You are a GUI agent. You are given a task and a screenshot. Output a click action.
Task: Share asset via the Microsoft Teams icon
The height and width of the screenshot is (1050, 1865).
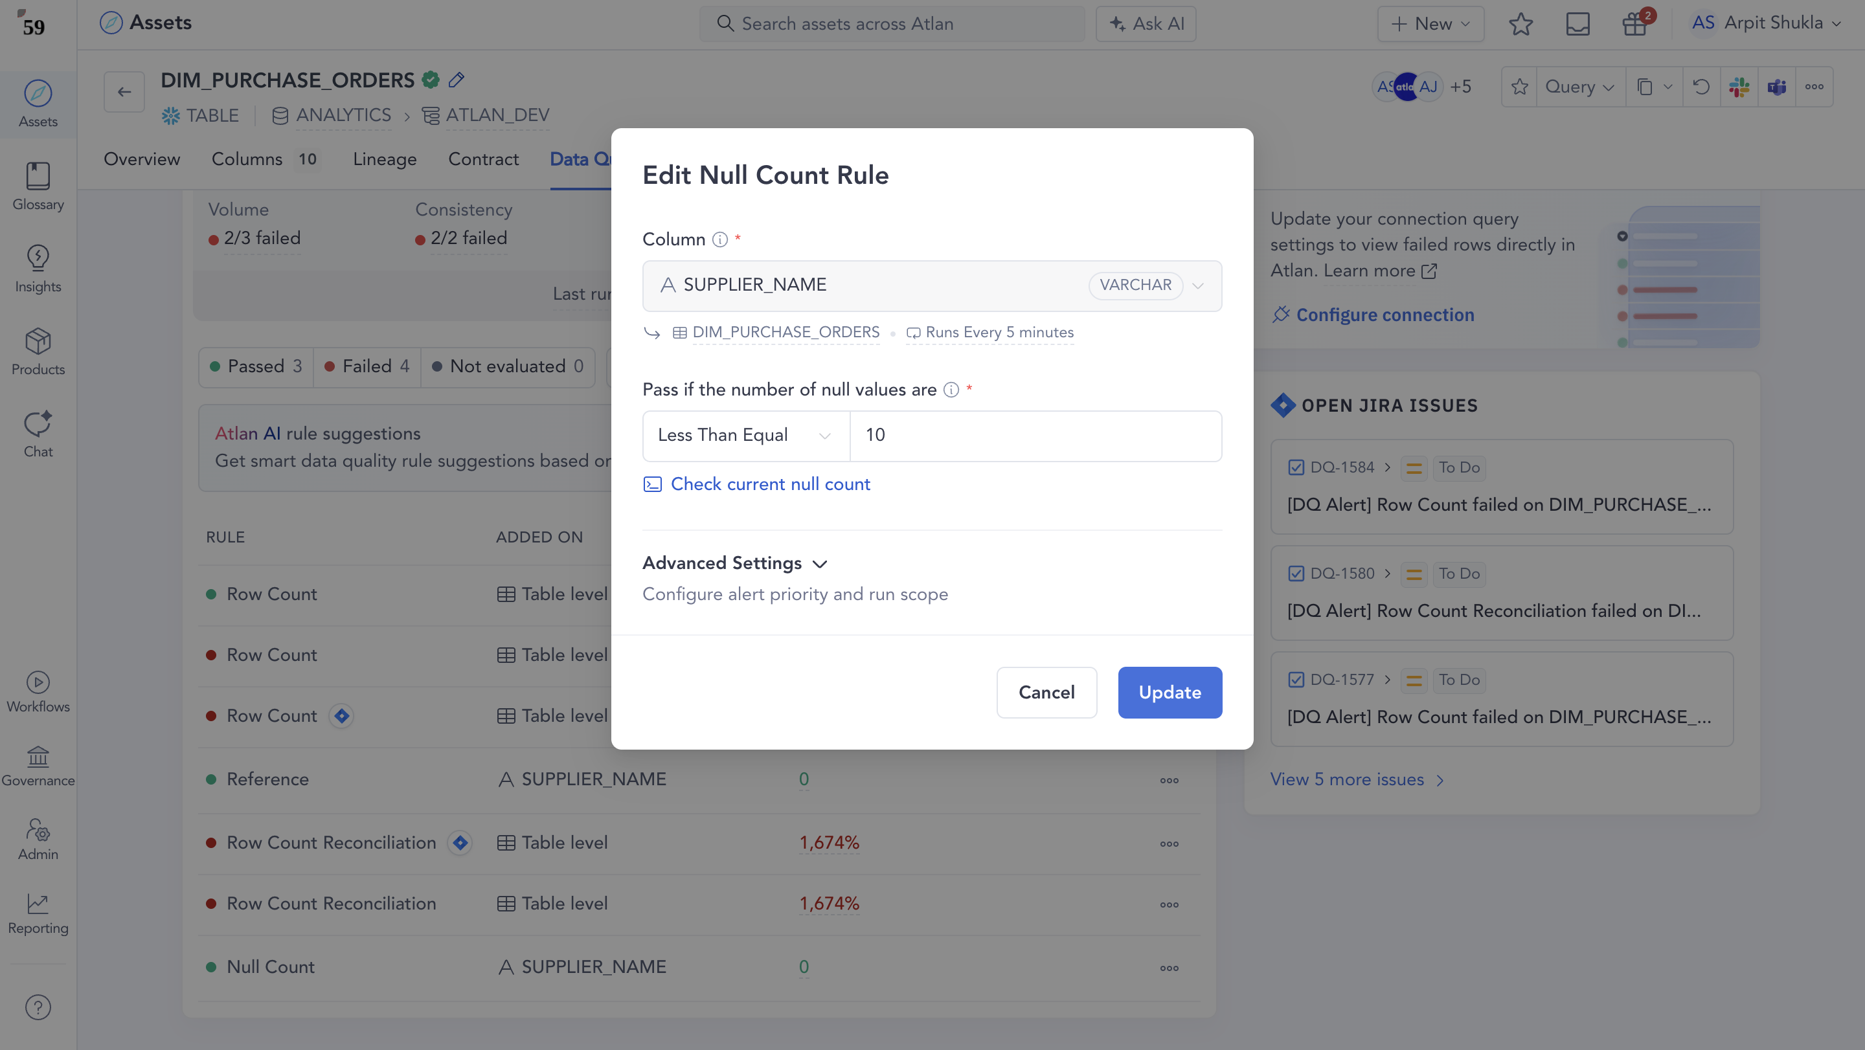coord(1777,86)
